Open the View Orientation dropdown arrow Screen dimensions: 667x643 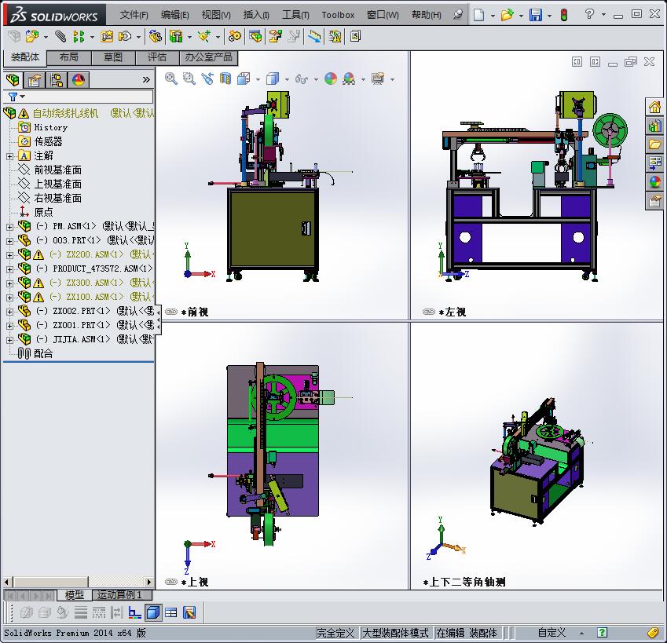point(258,79)
